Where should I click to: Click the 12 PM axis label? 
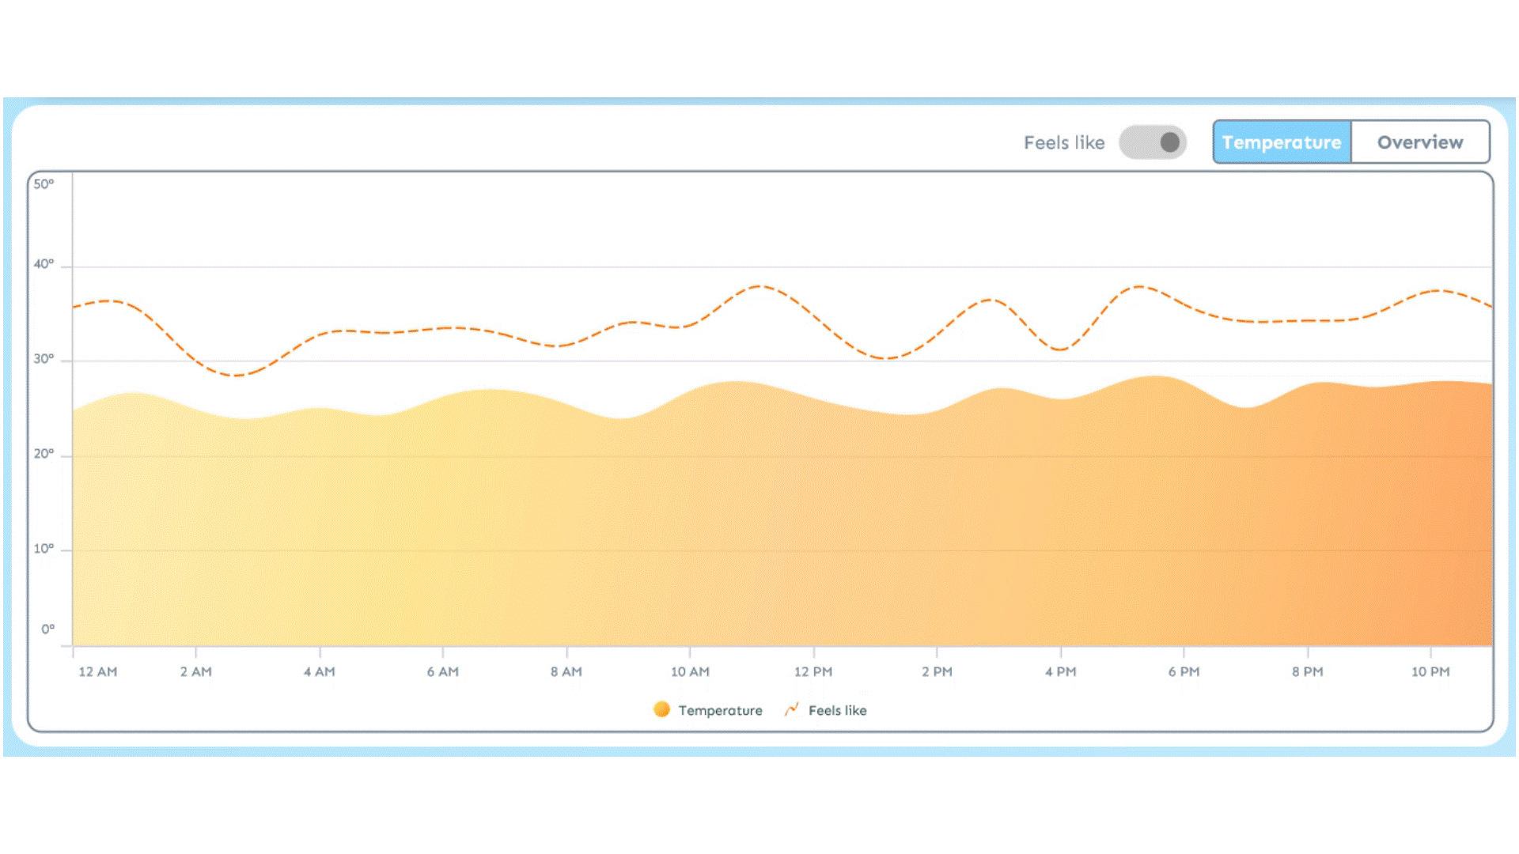813,671
